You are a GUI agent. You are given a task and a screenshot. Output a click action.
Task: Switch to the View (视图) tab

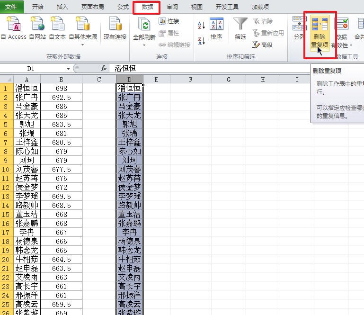(x=196, y=7)
